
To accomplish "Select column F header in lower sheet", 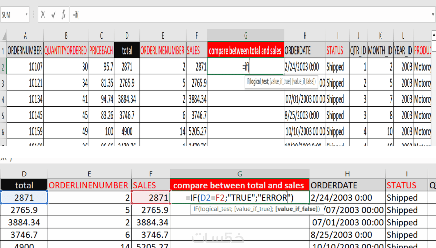I will click(151, 174).
